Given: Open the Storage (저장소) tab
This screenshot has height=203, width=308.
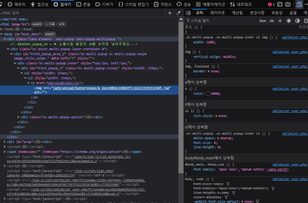Looking at the screenshot, I should coord(163,4).
